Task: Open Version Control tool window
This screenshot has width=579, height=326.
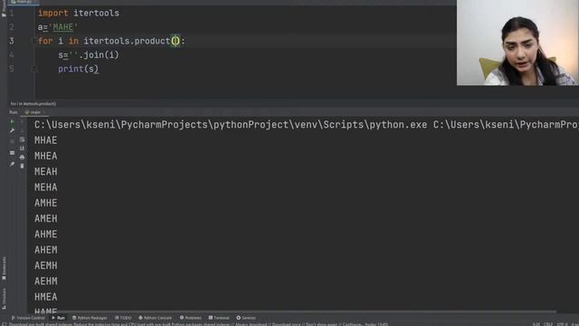Action: pyautogui.click(x=28, y=318)
